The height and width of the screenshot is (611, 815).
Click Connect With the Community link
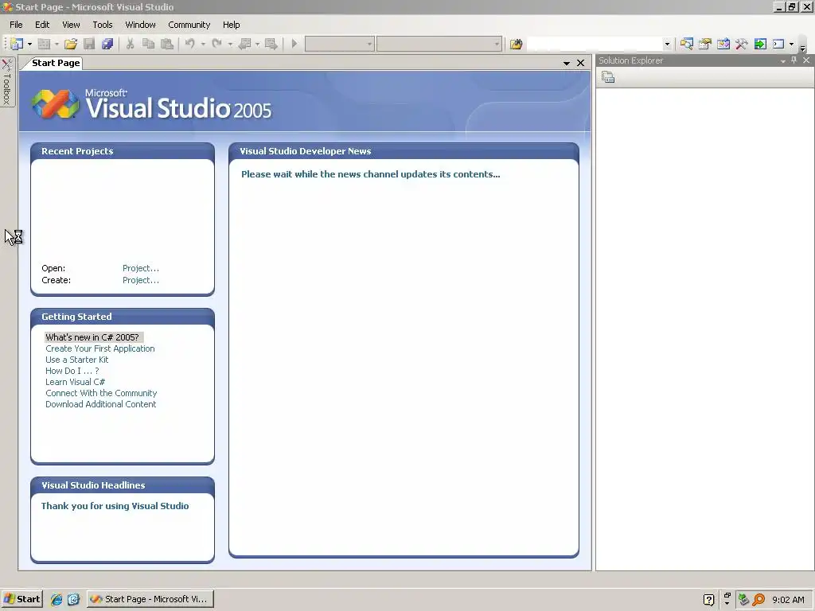tap(101, 393)
